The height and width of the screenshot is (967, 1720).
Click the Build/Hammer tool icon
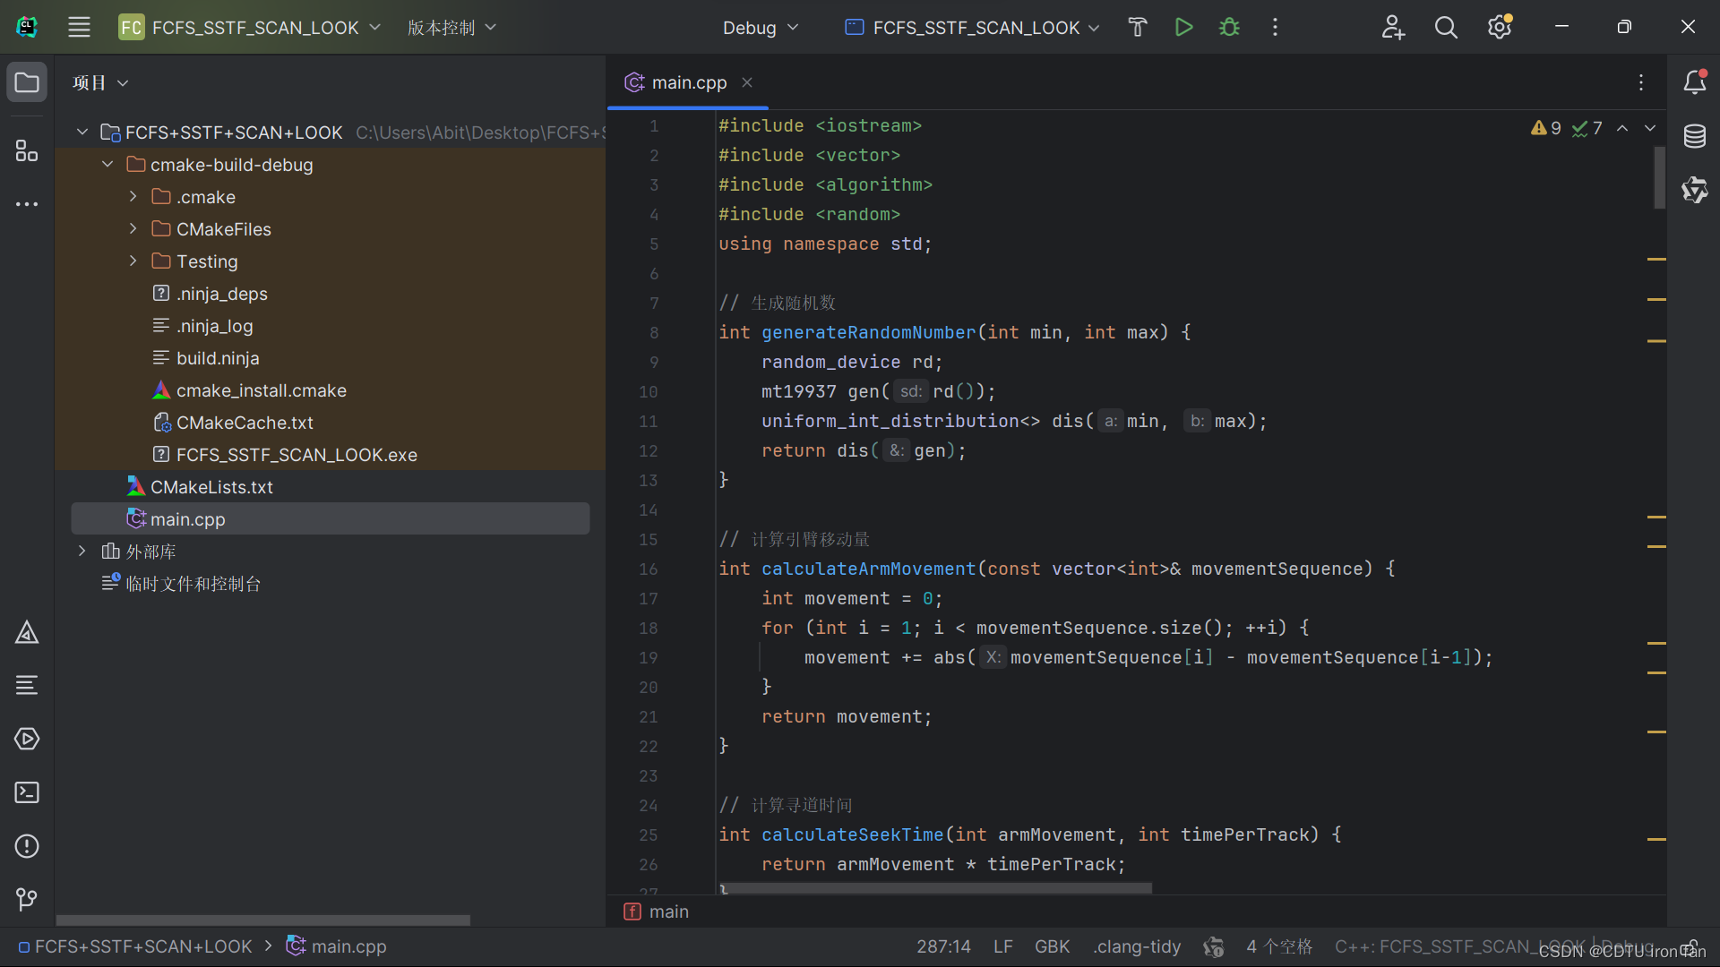(x=1137, y=26)
